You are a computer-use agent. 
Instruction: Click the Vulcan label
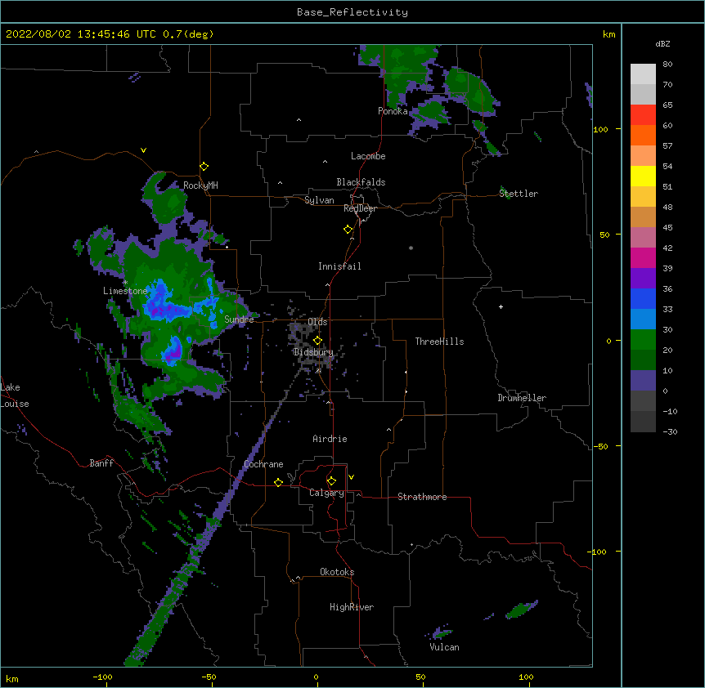tap(444, 647)
